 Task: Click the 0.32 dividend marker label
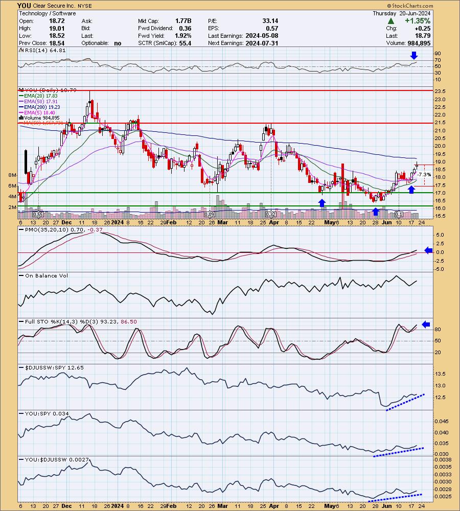[270, 215]
